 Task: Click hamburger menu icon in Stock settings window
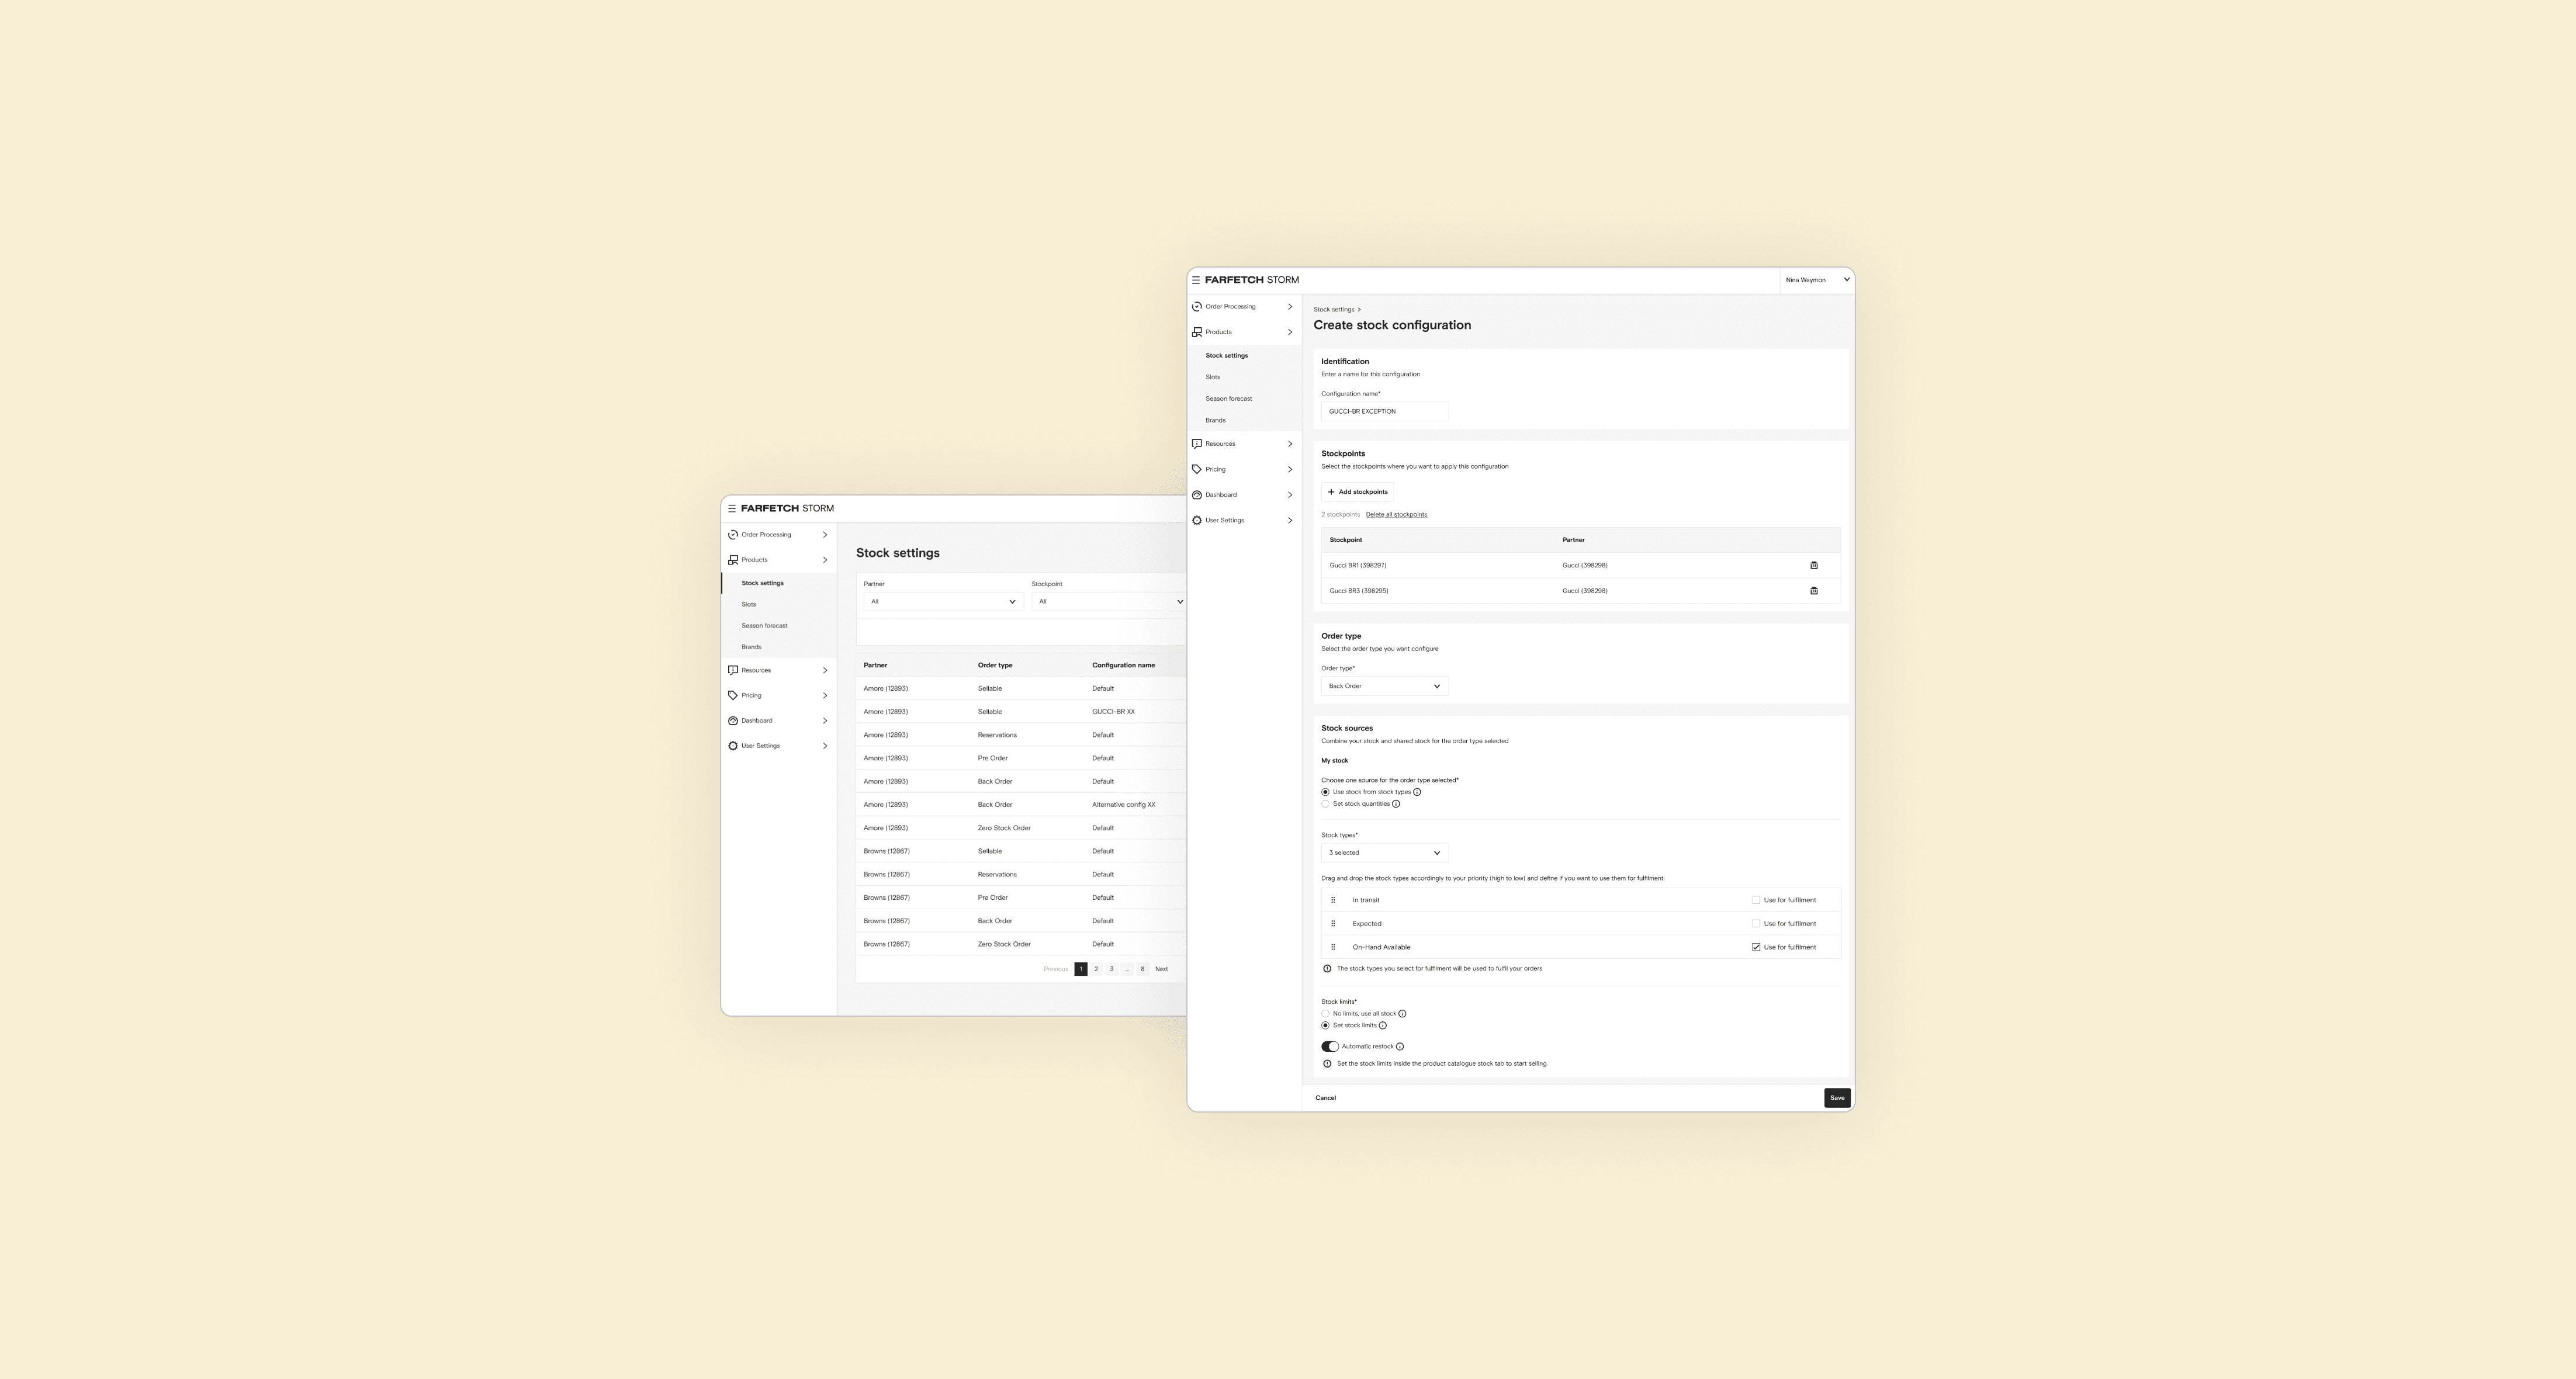point(731,509)
